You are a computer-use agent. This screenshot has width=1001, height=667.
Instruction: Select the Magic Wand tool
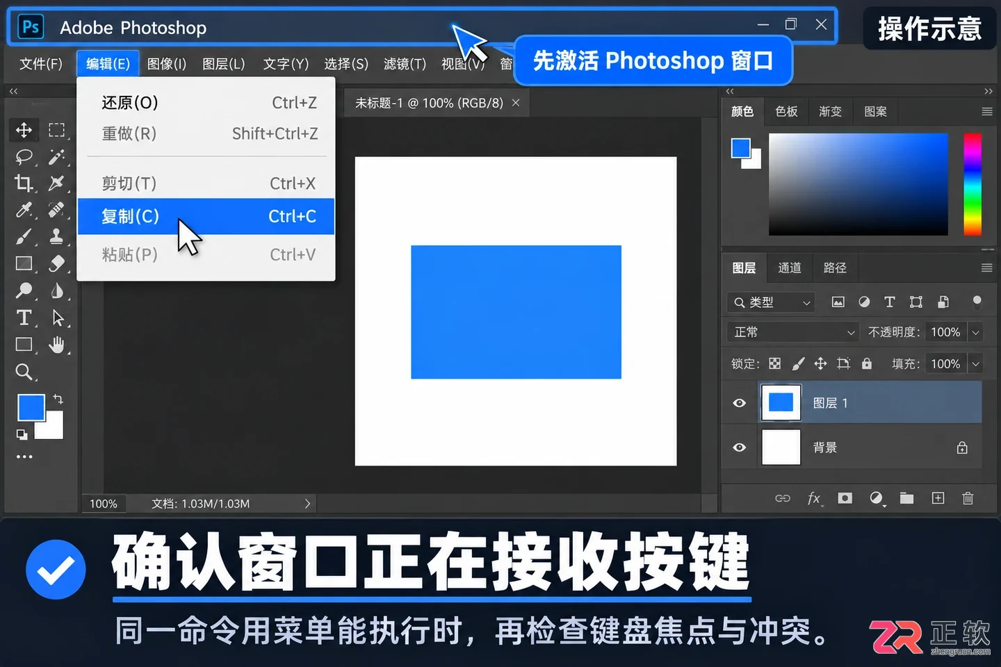56,156
